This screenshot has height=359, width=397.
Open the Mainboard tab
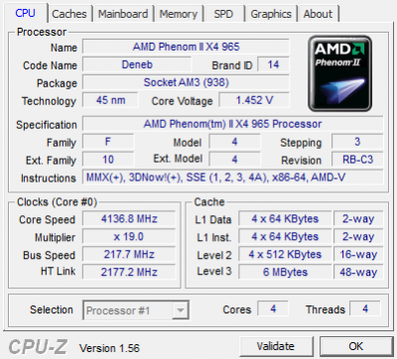123,14
